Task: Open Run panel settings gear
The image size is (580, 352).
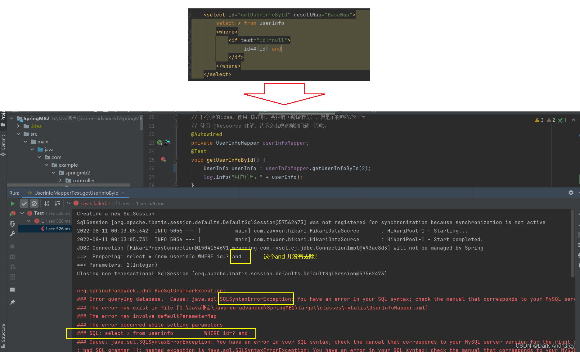Action: coord(571,193)
